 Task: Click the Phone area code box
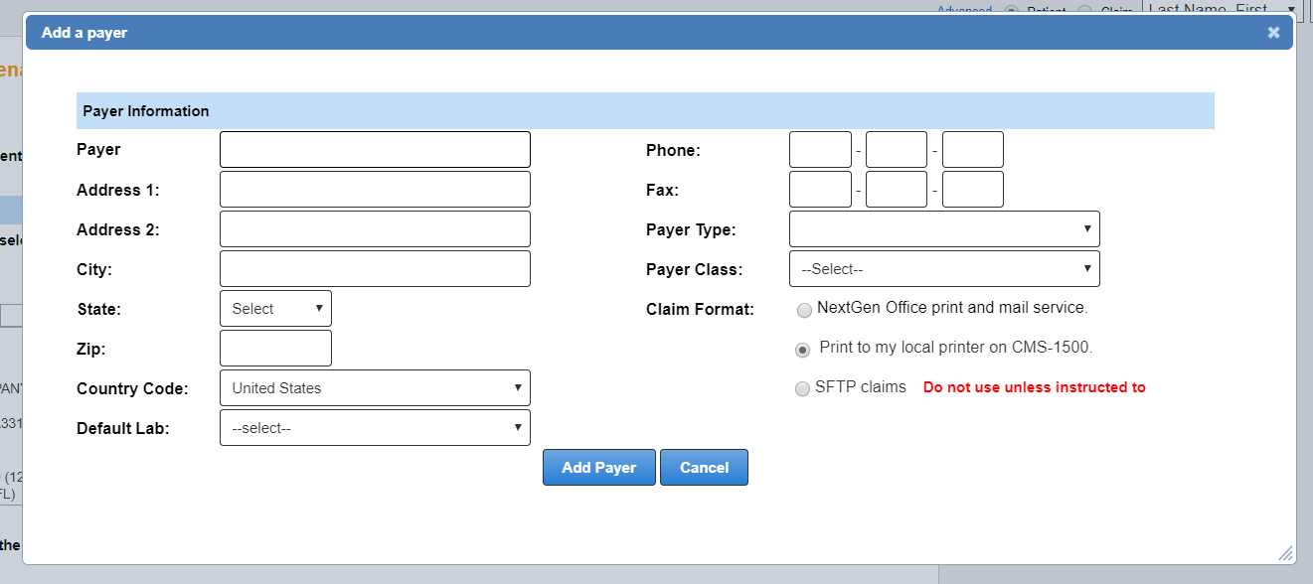820,150
